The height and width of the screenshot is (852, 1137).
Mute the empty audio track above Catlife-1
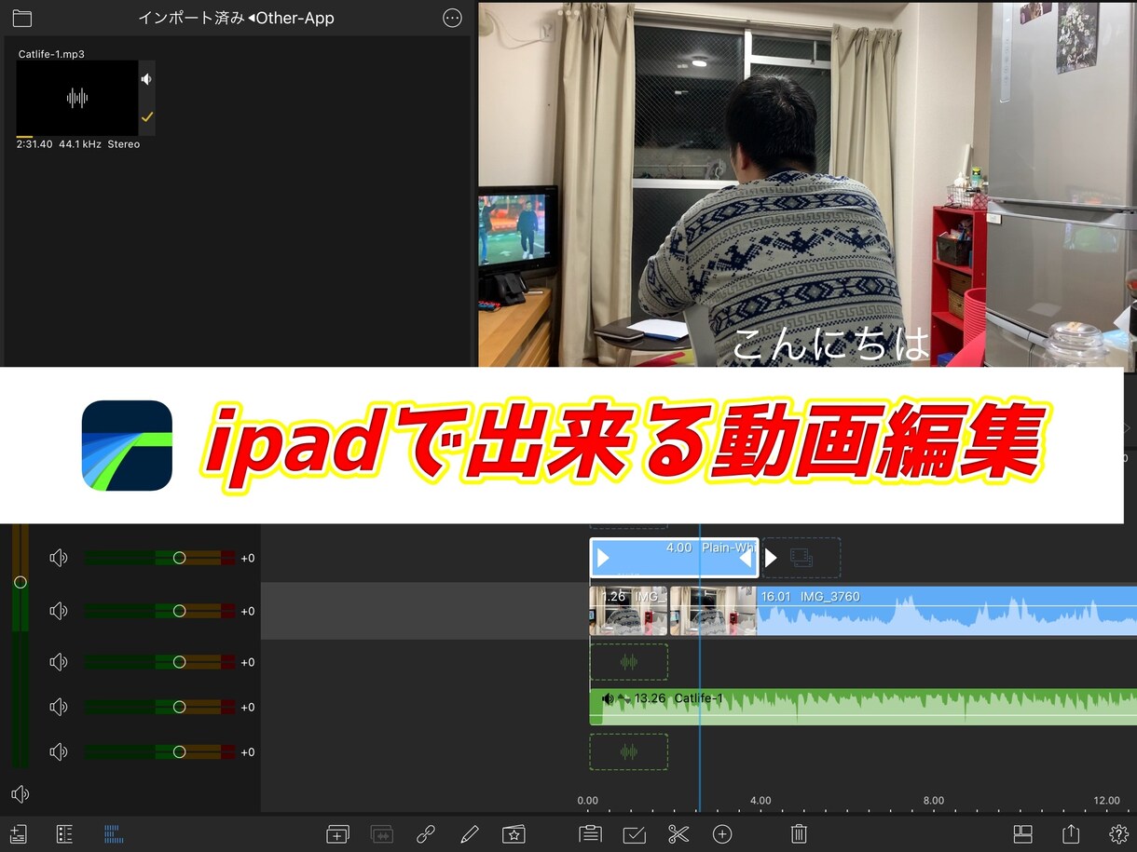tap(59, 662)
